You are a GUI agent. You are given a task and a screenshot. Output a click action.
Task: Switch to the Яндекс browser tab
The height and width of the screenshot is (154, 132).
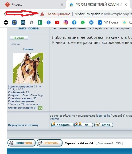pyautogui.click(x=33, y=5)
